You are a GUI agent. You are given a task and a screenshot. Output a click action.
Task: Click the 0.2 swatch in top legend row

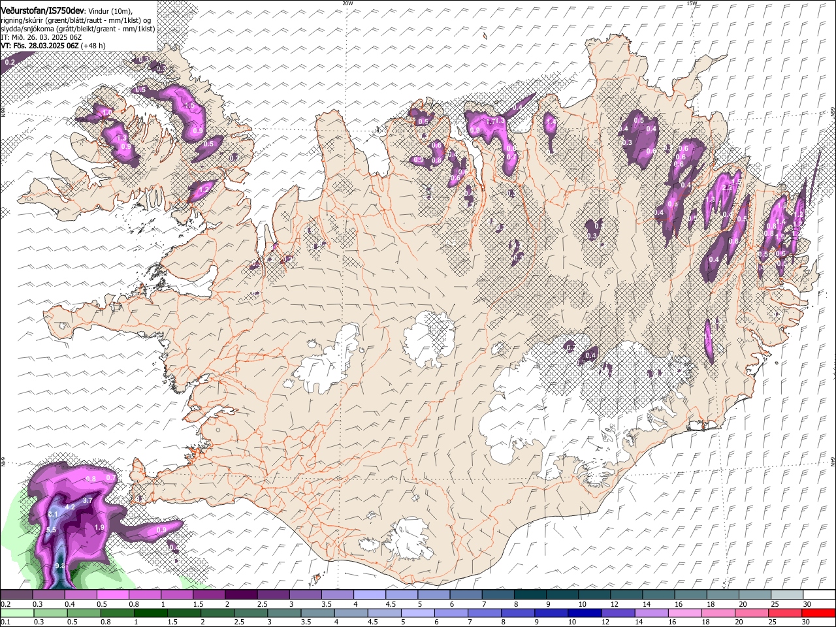click(16, 594)
